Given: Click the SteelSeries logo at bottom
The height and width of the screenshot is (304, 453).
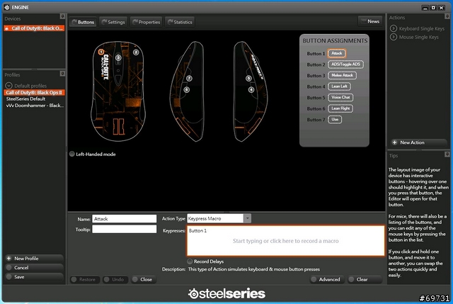Looking at the screenshot, I should pos(226,293).
